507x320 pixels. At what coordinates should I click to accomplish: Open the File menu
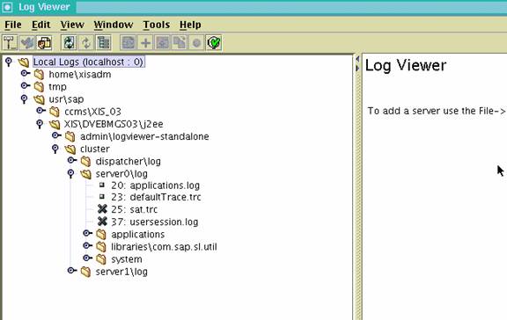point(13,25)
